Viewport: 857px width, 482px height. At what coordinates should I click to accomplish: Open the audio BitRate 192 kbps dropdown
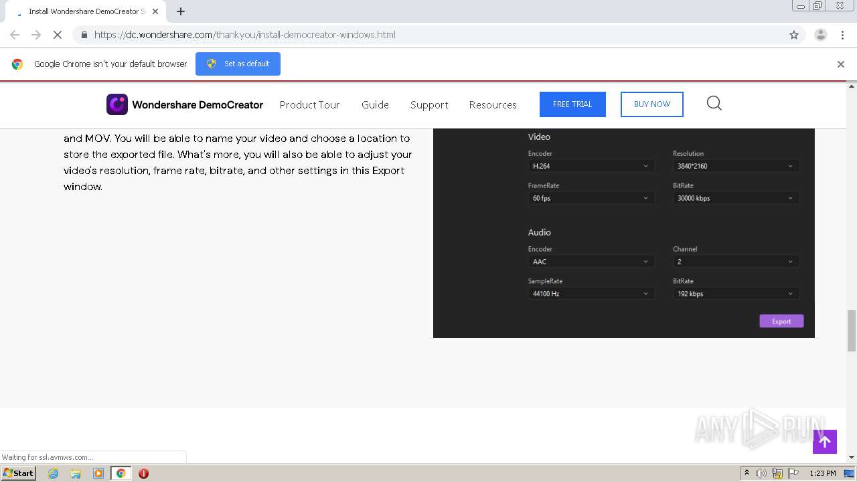point(736,294)
